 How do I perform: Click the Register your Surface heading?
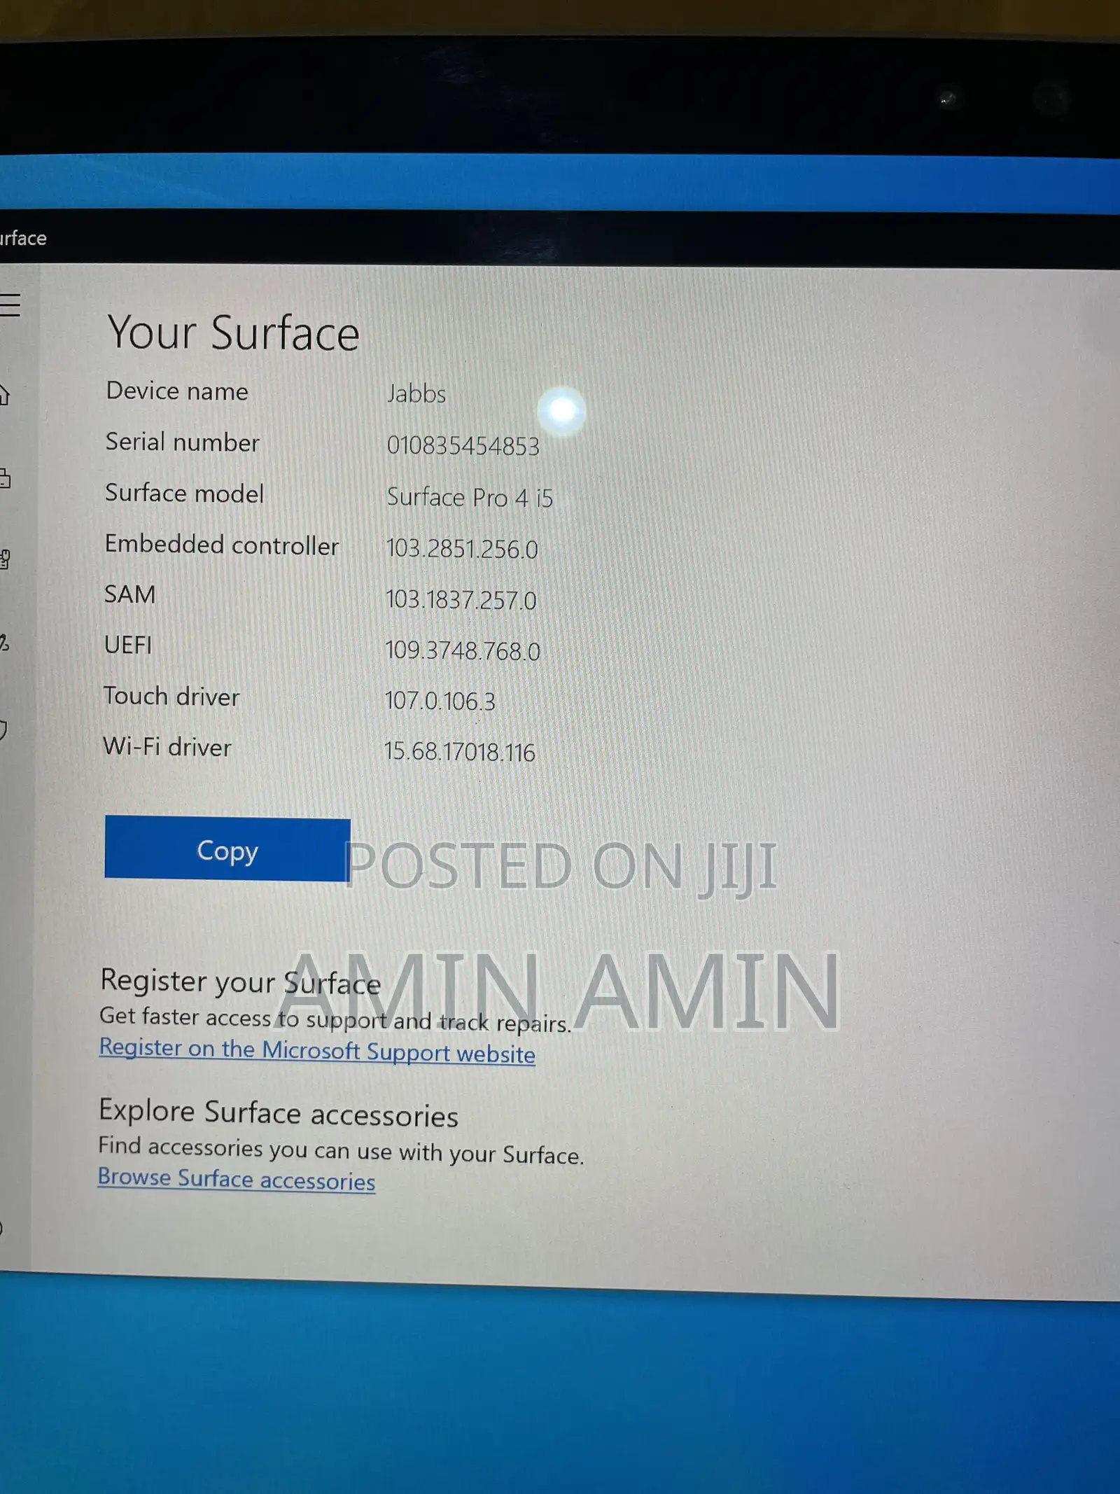pos(241,982)
